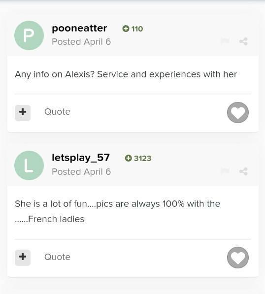Open pooneatter's avatar with letter P
The height and width of the screenshot is (294, 265).
click(x=29, y=35)
